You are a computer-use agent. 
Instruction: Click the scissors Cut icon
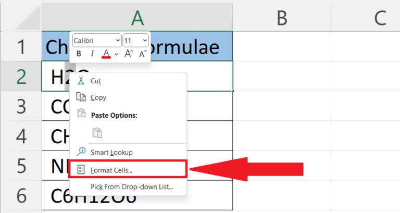tap(81, 81)
